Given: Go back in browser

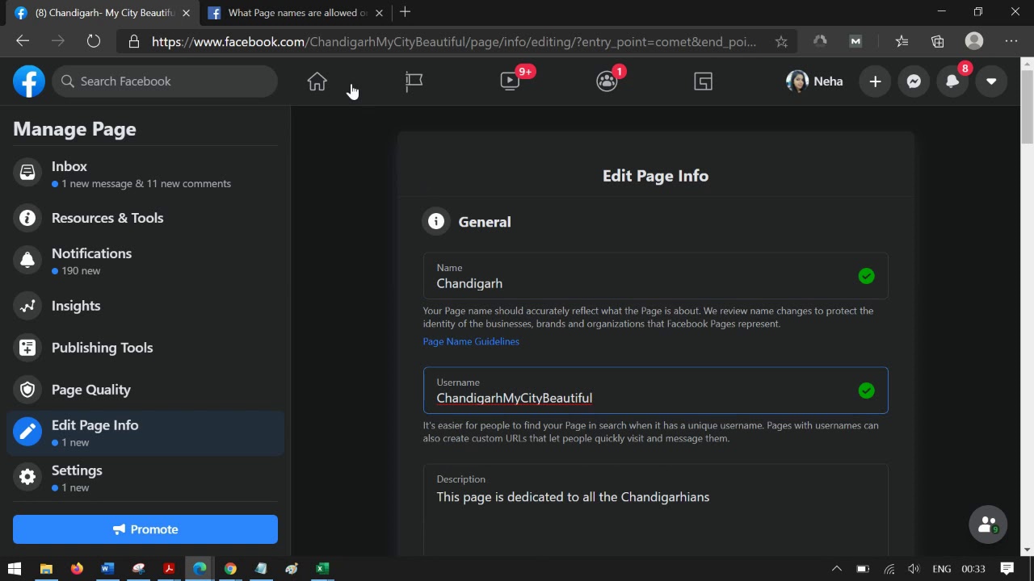Looking at the screenshot, I should 23,41.
